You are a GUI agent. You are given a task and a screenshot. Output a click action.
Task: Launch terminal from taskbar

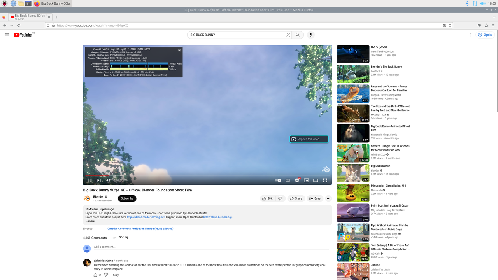(x=28, y=3)
